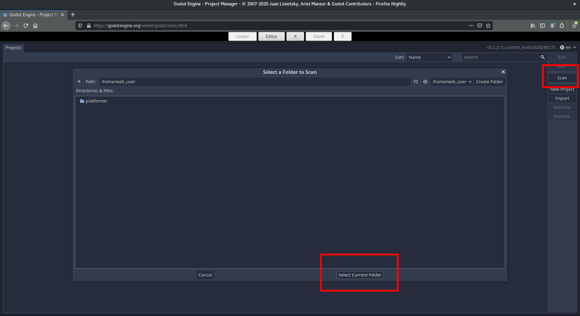Screen dimensions: 580x316
Task: Go back in Firefox
Action: pos(6,26)
